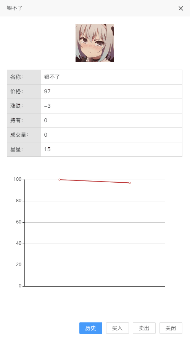Open the 历史 history view
Viewport: 190px width, 338px height.
coord(91,328)
